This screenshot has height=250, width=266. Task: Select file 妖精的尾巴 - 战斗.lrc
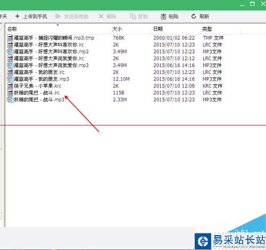coord(37,93)
